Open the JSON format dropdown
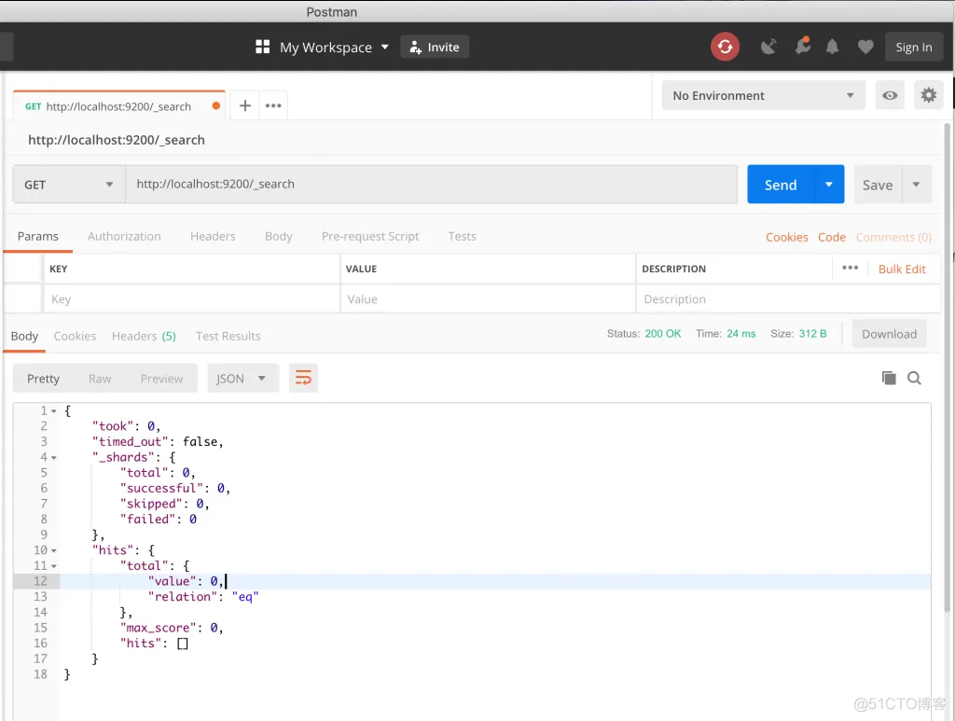 click(242, 378)
